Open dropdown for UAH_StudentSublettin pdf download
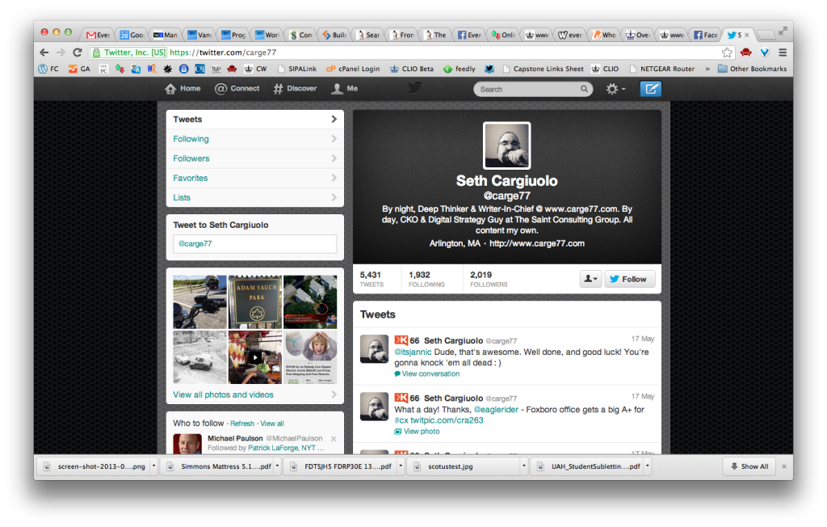The height and width of the screenshot is (527, 827). [x=647, y=466]
